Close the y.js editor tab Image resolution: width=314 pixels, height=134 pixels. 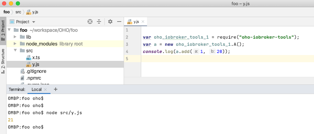pos(143,22)
